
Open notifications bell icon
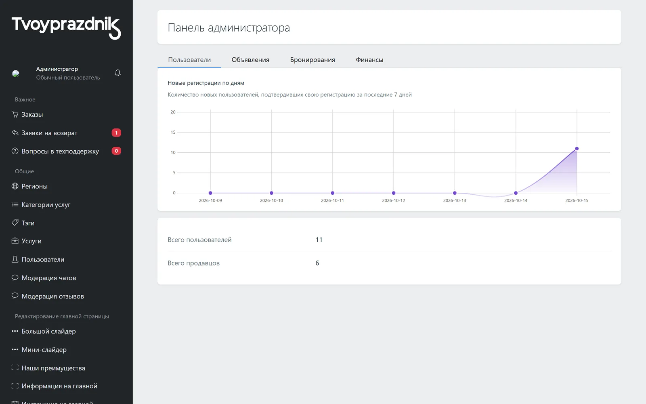click(x=117, y=73)
